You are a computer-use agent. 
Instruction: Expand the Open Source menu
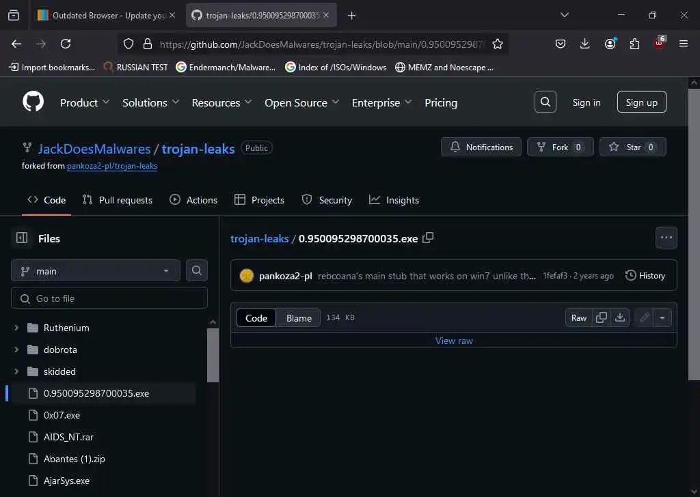click(x=301, y=102)
